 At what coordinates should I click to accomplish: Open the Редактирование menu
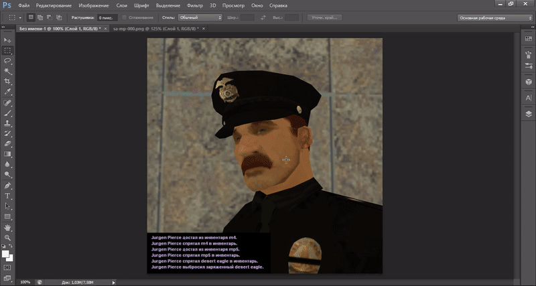tap(54, 5)
